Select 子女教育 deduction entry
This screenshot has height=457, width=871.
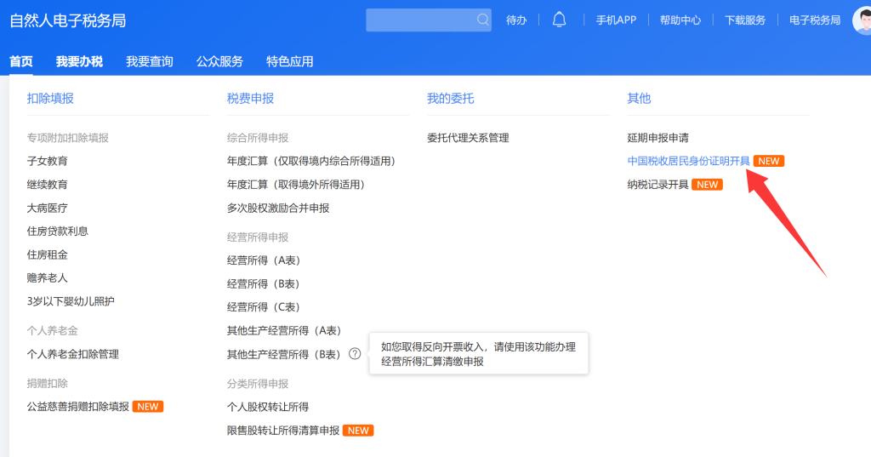coord(48,161)
